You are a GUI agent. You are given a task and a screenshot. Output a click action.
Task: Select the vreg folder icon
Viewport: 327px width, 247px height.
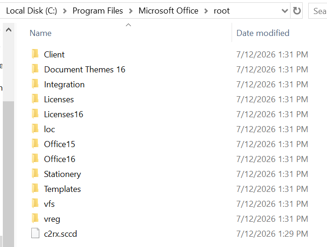click(35, 218)
